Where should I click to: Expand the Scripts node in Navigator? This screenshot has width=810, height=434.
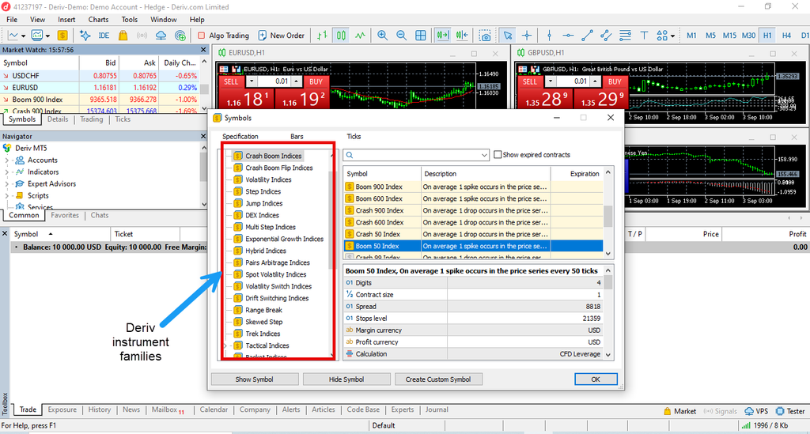(6, 196)
